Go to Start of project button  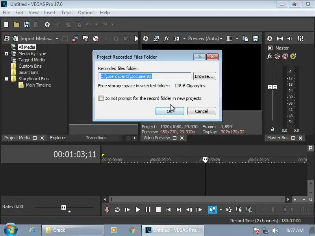[169, 210]
